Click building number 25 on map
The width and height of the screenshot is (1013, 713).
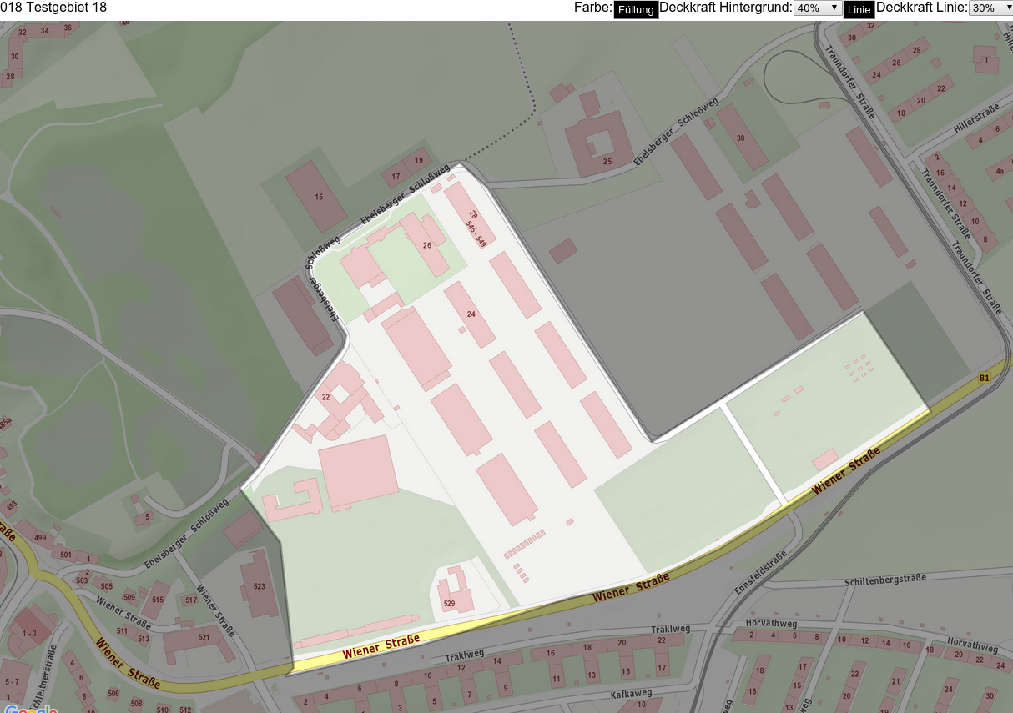(x=607, y=161)
